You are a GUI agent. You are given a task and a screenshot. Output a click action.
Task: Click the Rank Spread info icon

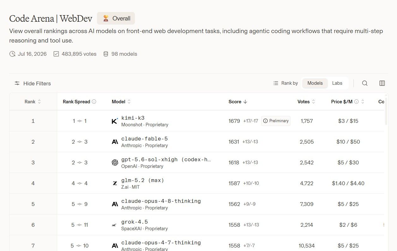[x=94, y=102]
